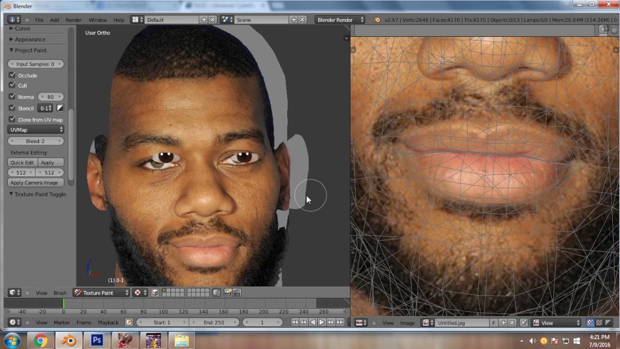The image size is (620, 349).
Task: Click the Blender logo in the info header
Action: [377, 20]
